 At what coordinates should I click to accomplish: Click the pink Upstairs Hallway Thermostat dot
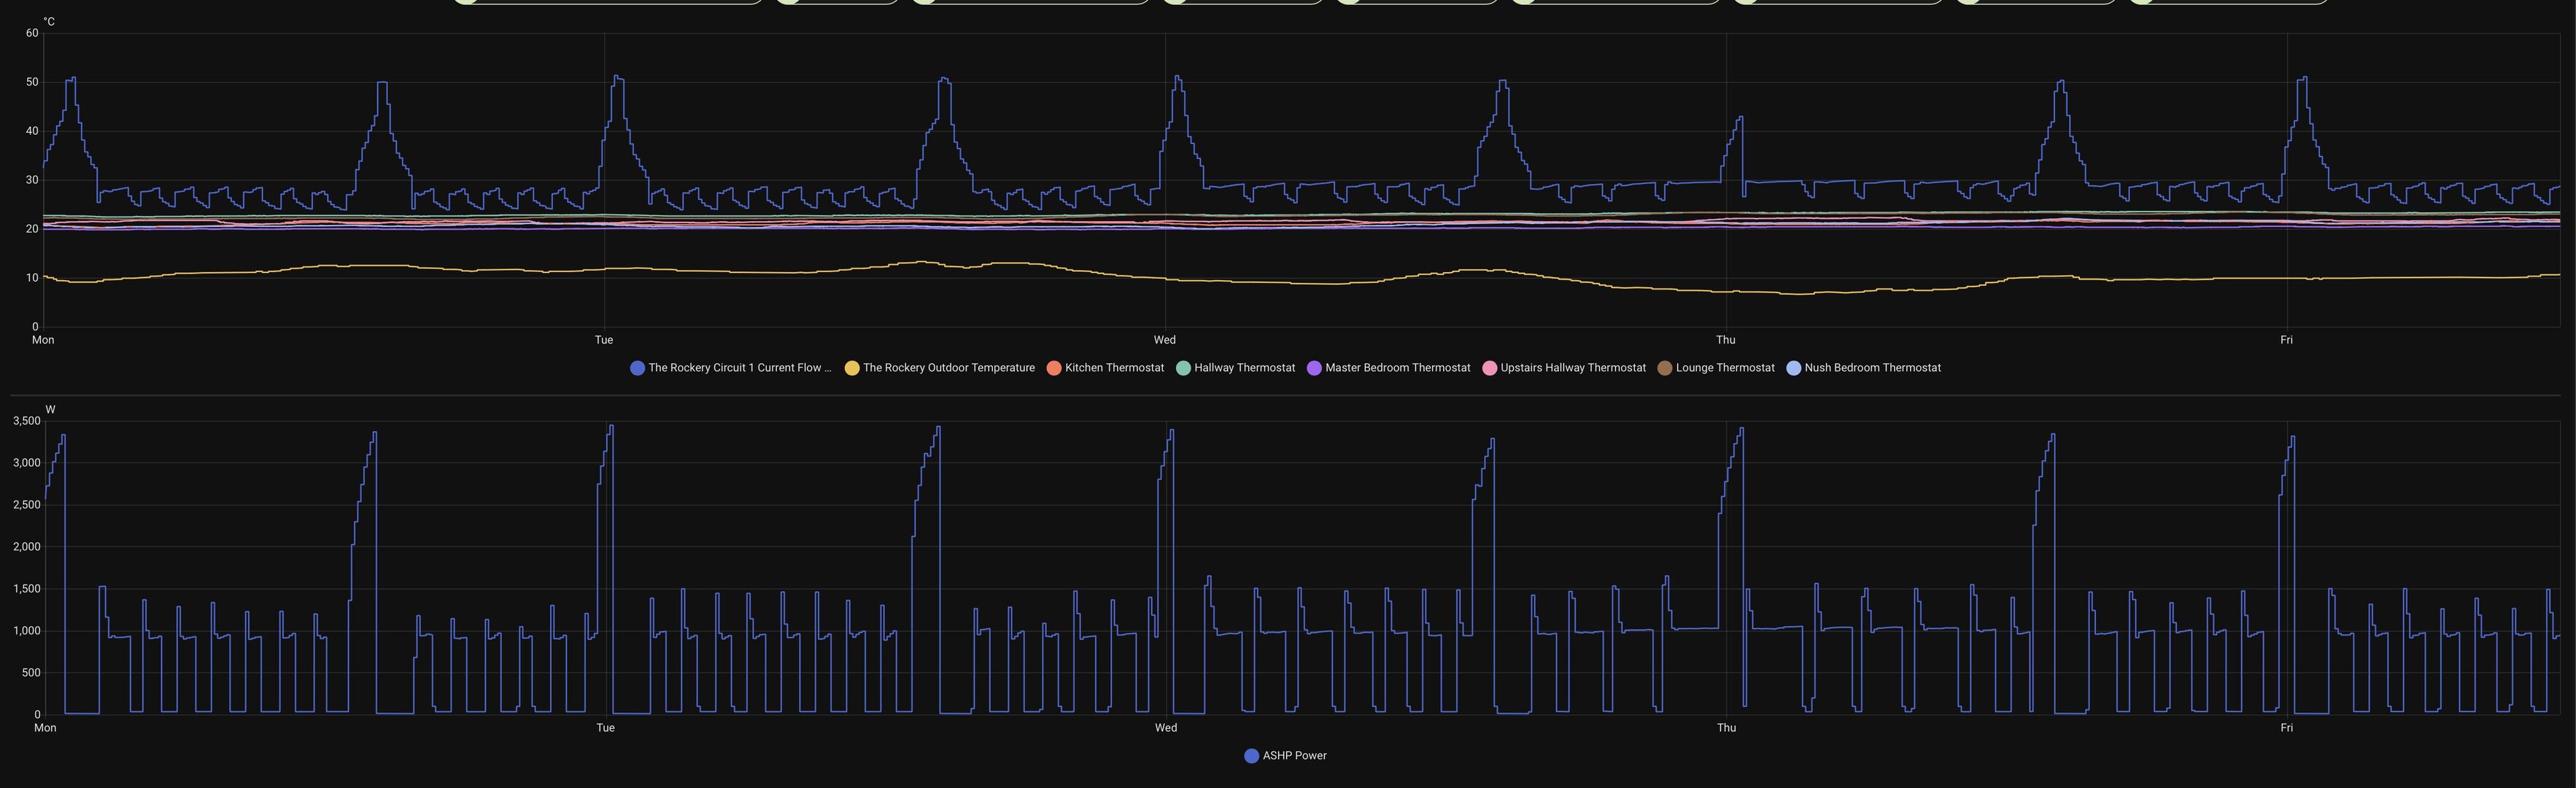pos(1490,368)
